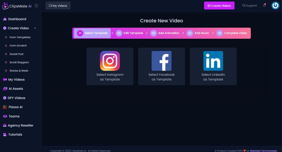Open From Templates submenu item

click(x=20, y=37)
